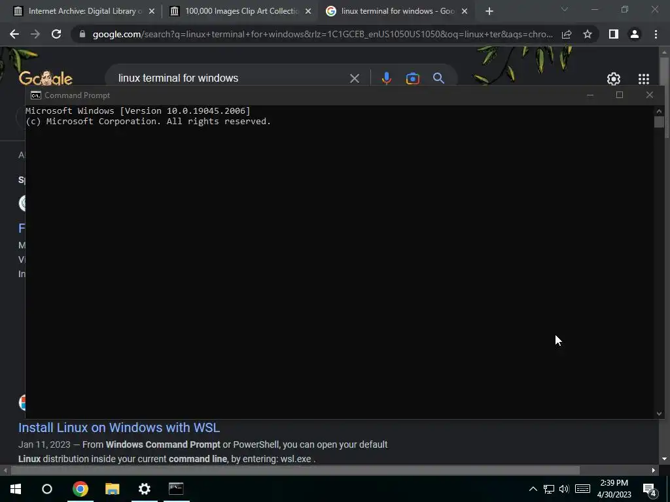Clear the Google search query

click(x=354, y=78)
